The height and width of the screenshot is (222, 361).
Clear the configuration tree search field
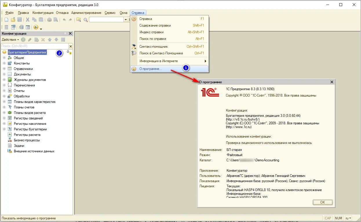(70, 46)
